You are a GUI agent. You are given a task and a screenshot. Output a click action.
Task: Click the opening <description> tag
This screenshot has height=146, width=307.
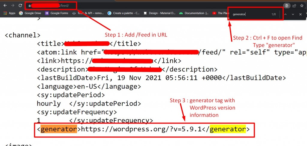point(62,69)
